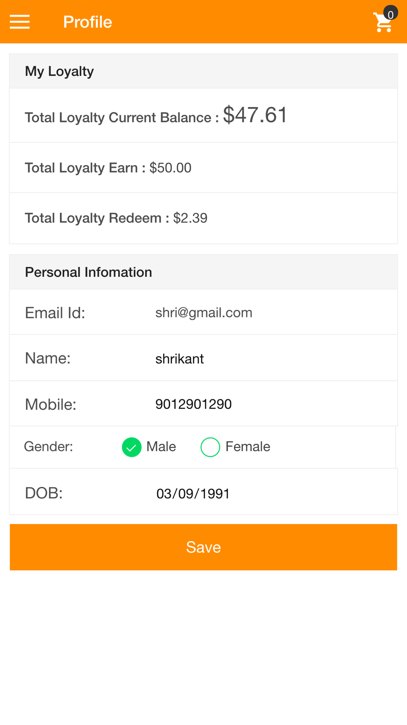Tap the Email Id value shri@gmail.com

click(x=204, y=313)
